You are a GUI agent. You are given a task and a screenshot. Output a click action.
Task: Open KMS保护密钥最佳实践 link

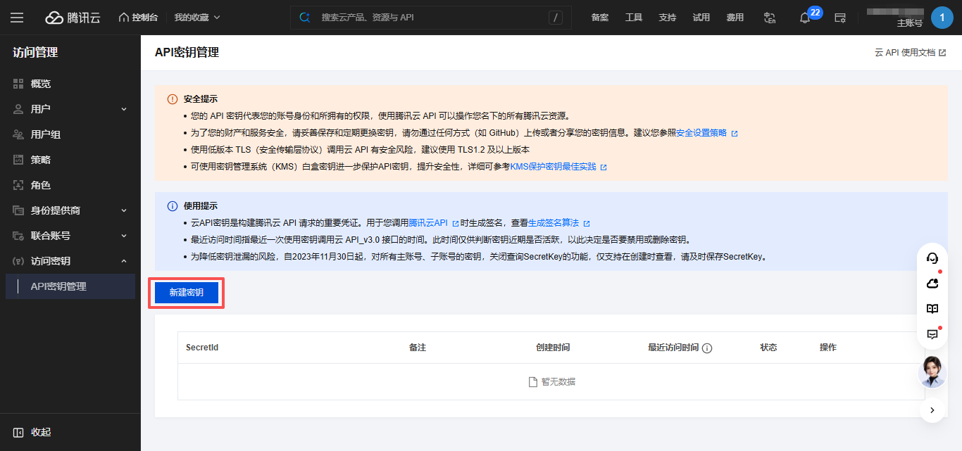(558, 167)
